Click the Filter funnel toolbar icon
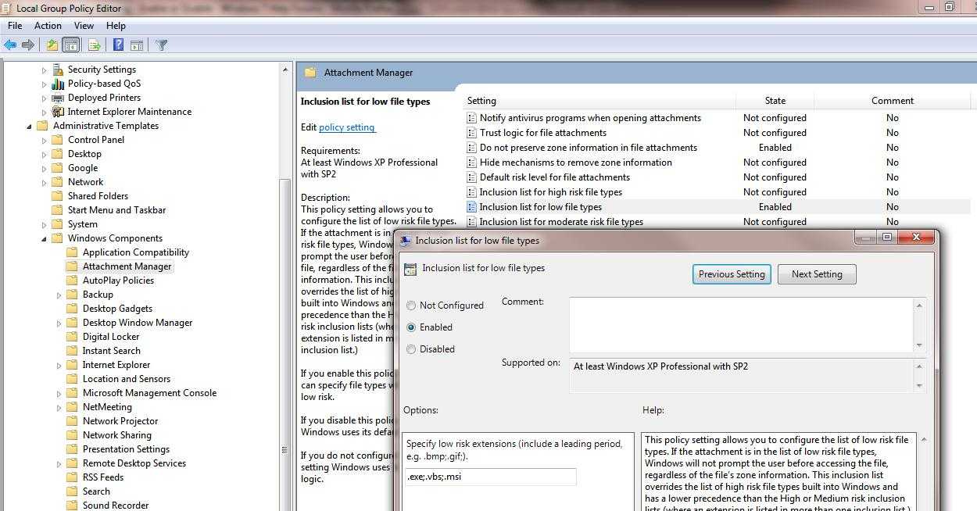This screenshot has height=511, width=977. tap(161, 45)
